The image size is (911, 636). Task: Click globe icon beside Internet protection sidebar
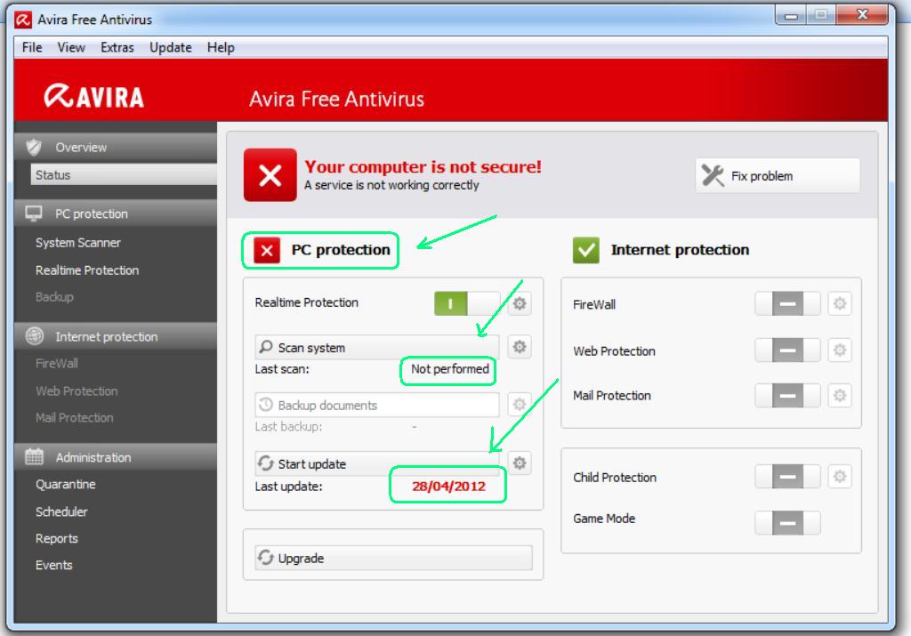click(x=35, y=335)
